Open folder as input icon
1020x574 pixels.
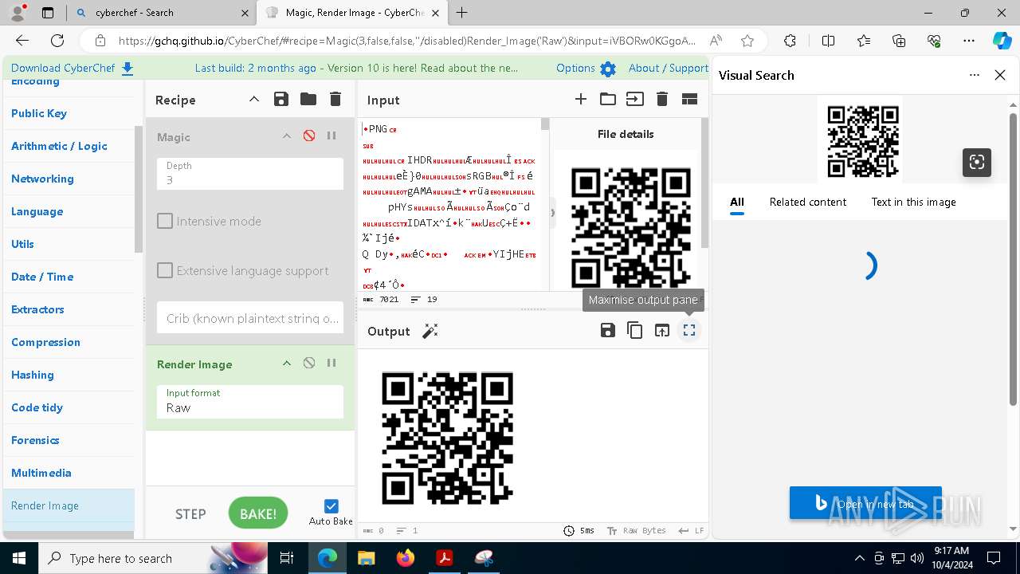click(x=608, y=99)
